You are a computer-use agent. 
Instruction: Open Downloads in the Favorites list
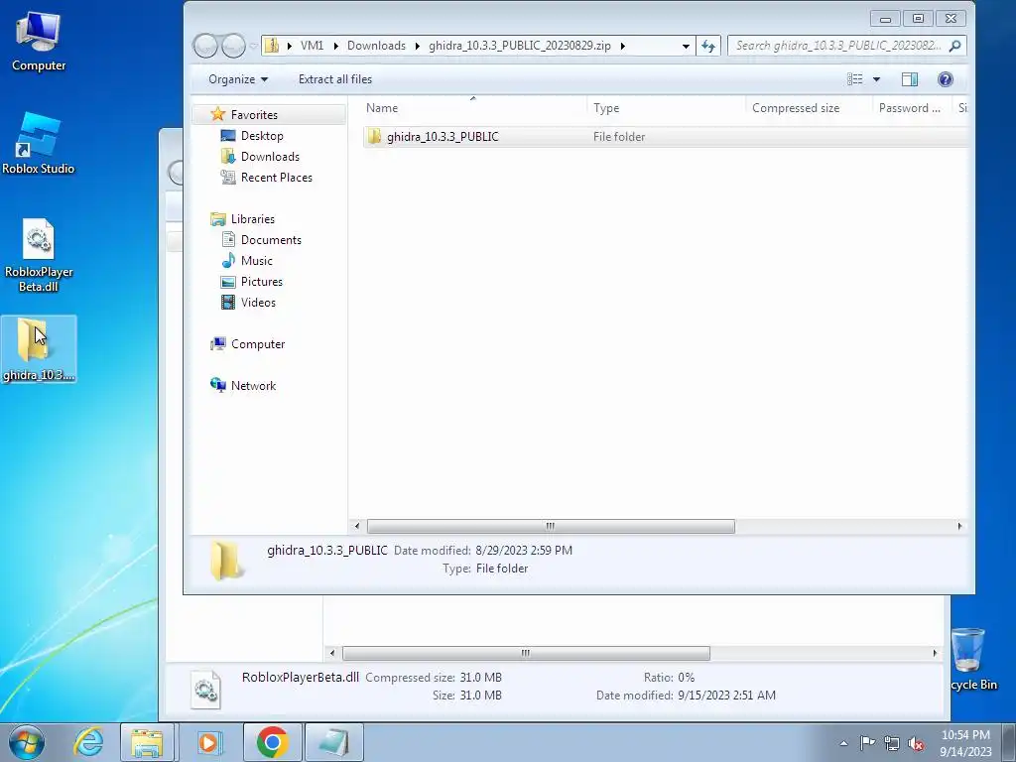pyautogui.click(x=270, y=156)
